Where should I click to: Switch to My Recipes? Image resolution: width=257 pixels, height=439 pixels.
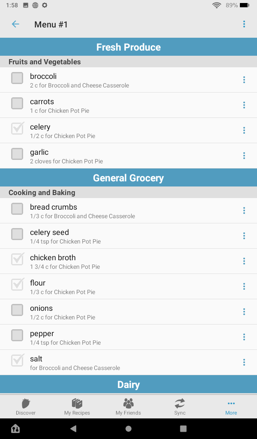pyautogui.click(x=77, y=406)
